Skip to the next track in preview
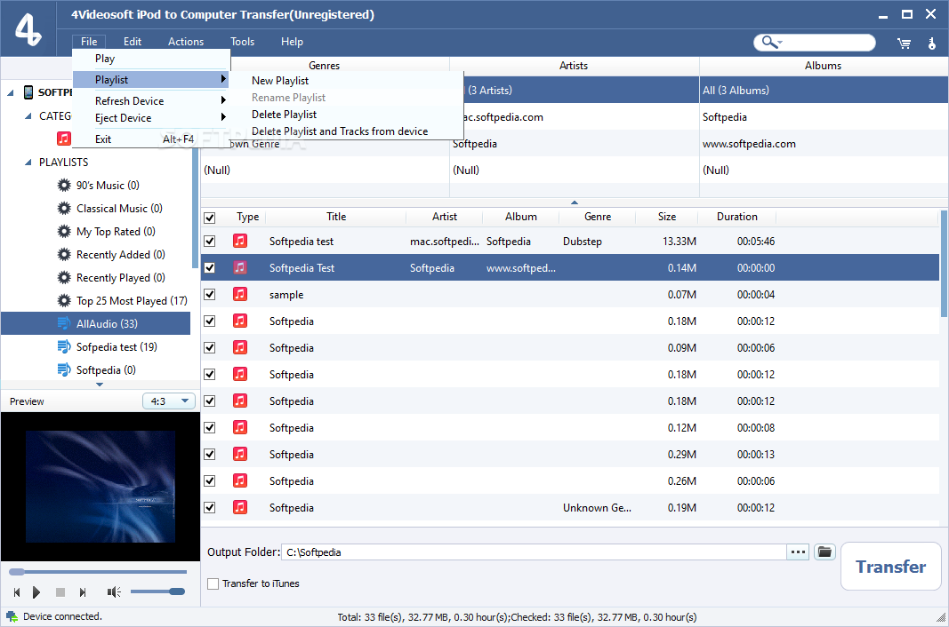Image resolution: width=949 pixels, height=627 pixels. coord(83,592)
